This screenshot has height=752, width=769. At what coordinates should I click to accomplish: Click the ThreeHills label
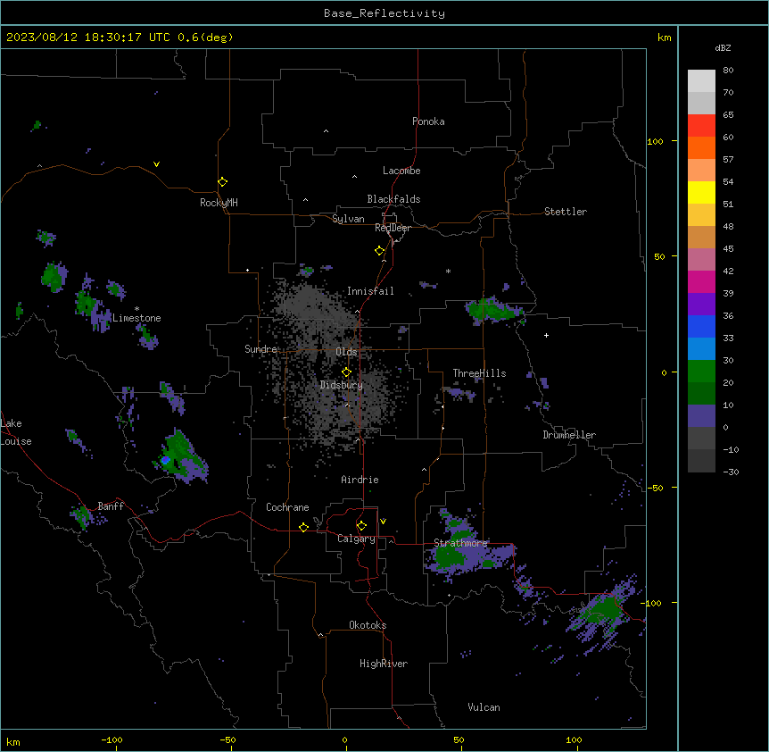(479, 373)
